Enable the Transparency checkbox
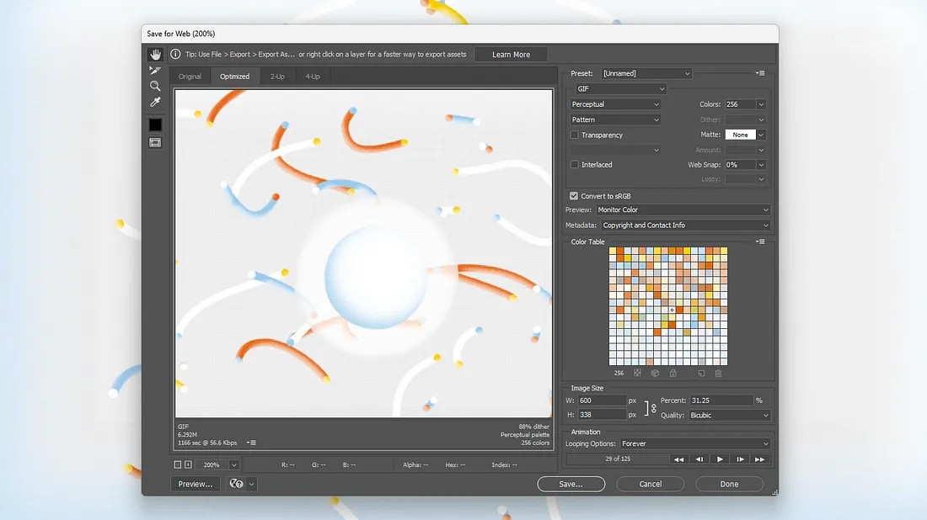 [x=575, y=135]
